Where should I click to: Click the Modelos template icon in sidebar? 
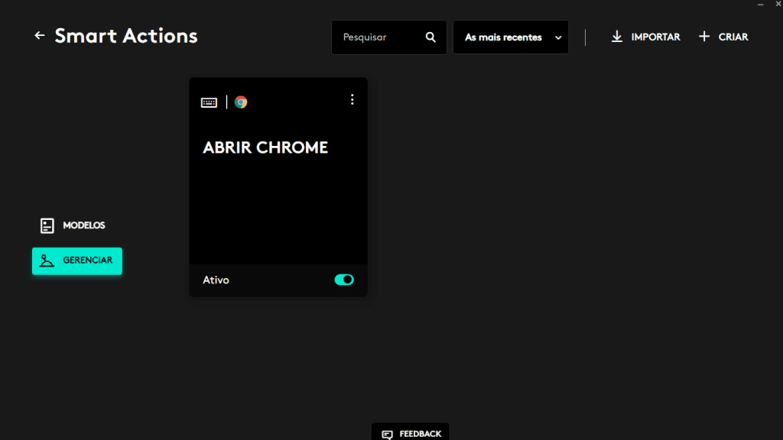click(47, 225)
